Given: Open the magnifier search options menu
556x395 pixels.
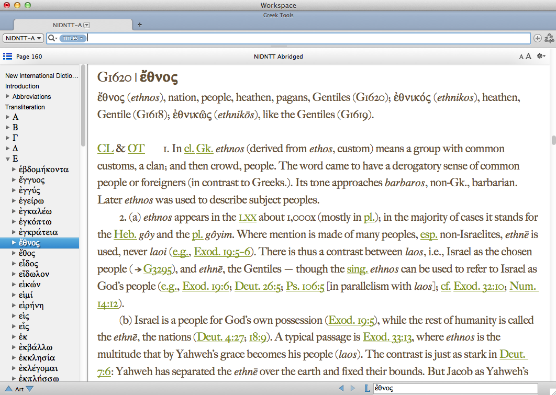Looking at the screenshot, I should [52, 38].
